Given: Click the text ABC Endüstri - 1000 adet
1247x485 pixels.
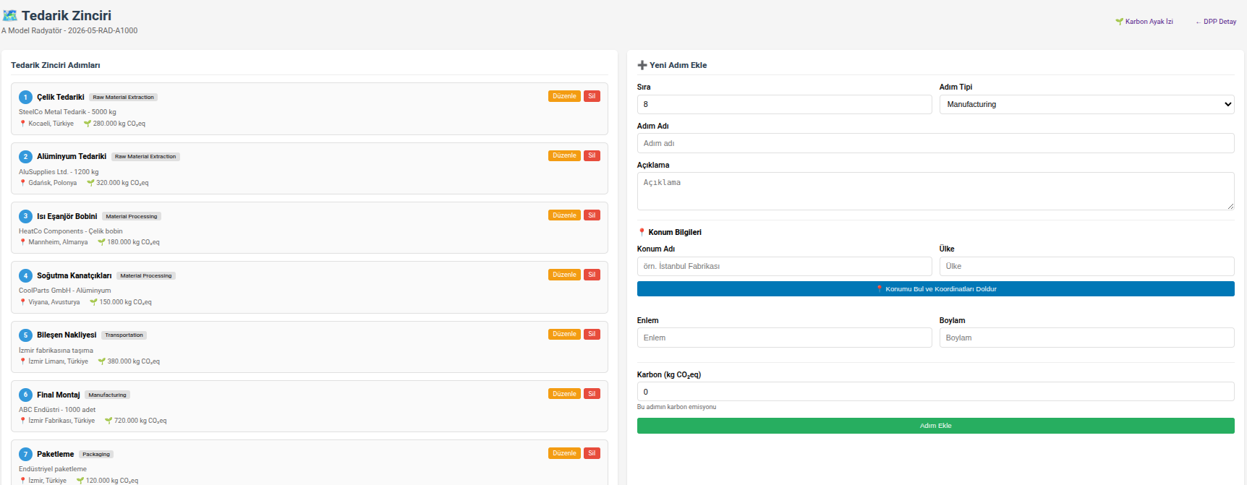Looking at the screenshot, I should [57, 410].
